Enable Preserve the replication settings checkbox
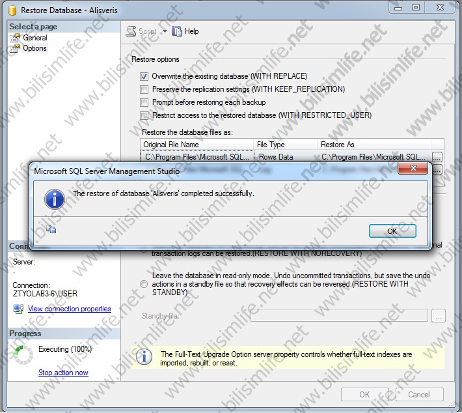The width and height of the screenshot is (462, 413). pos(144,89)
